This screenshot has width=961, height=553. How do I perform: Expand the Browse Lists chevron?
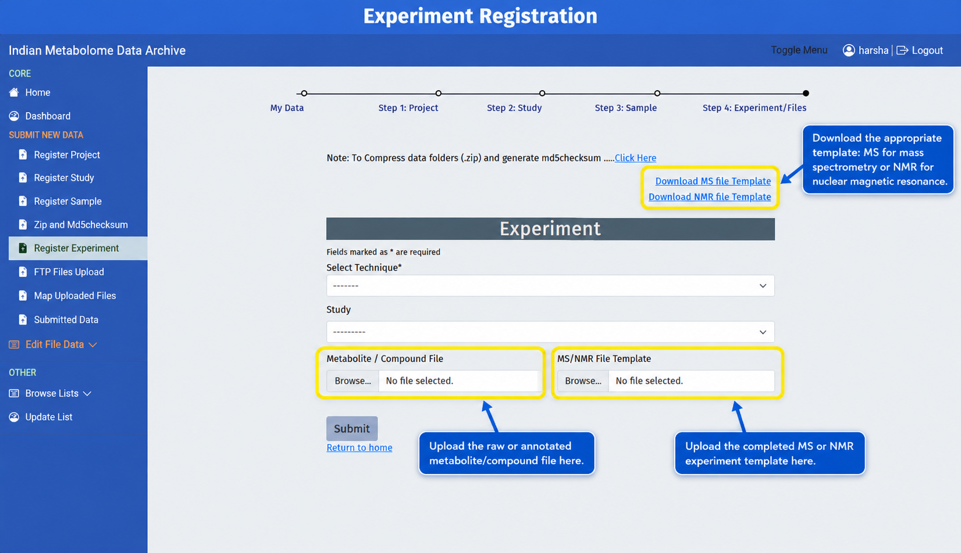pos(87,393)
